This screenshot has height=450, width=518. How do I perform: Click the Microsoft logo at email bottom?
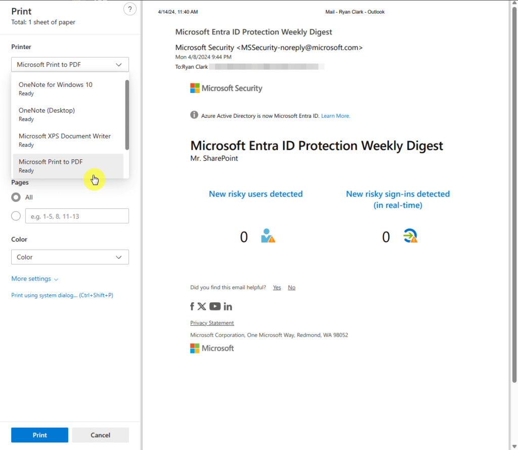(x=212, y=348)
